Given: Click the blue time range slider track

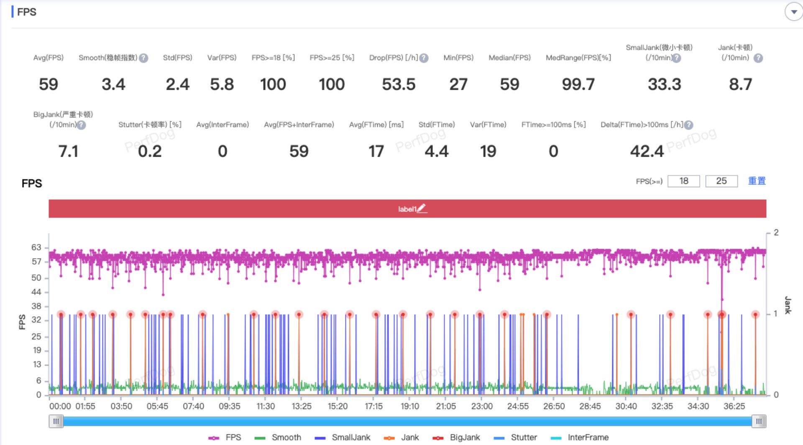Looking at the screenshot, I should tap(407, 421).
